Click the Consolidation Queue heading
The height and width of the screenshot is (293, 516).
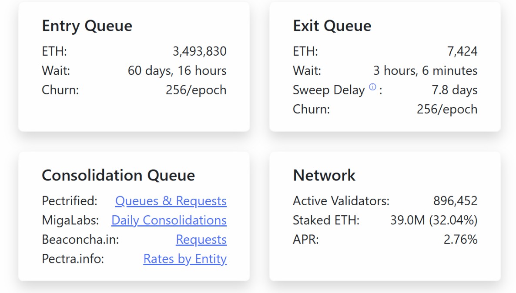coord(118,175)
